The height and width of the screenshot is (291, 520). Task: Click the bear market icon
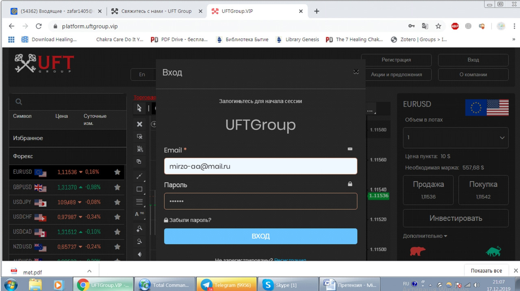click(417, 251)
